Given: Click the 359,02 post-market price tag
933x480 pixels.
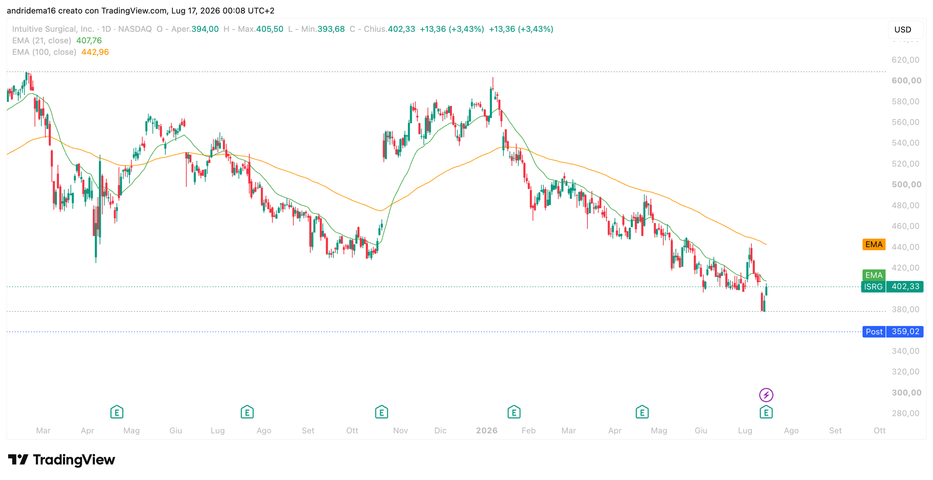Looking at the screenshot, I should (905, 332).
